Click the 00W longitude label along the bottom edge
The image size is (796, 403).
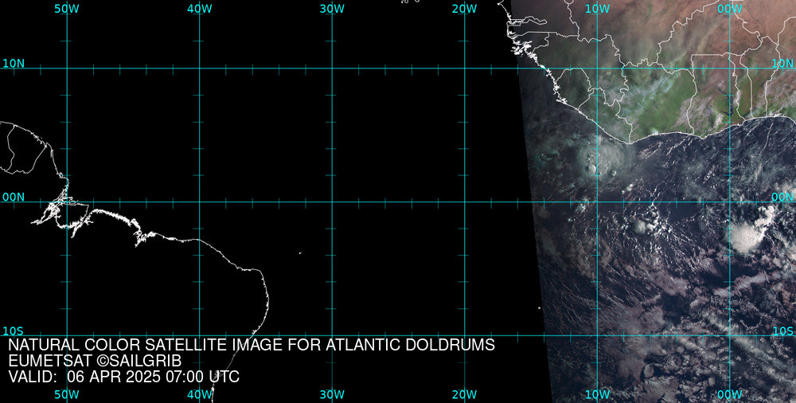731,395
